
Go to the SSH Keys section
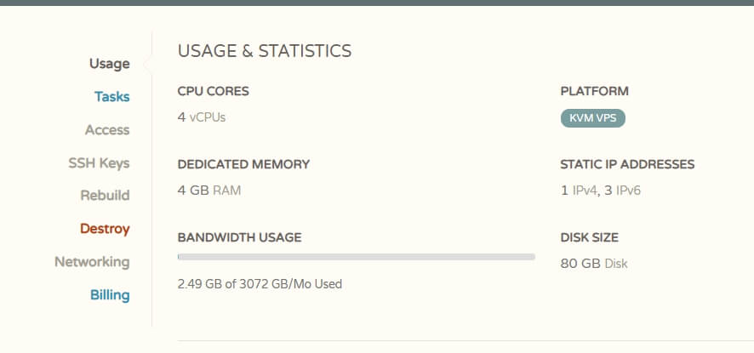tap(99, 162)
